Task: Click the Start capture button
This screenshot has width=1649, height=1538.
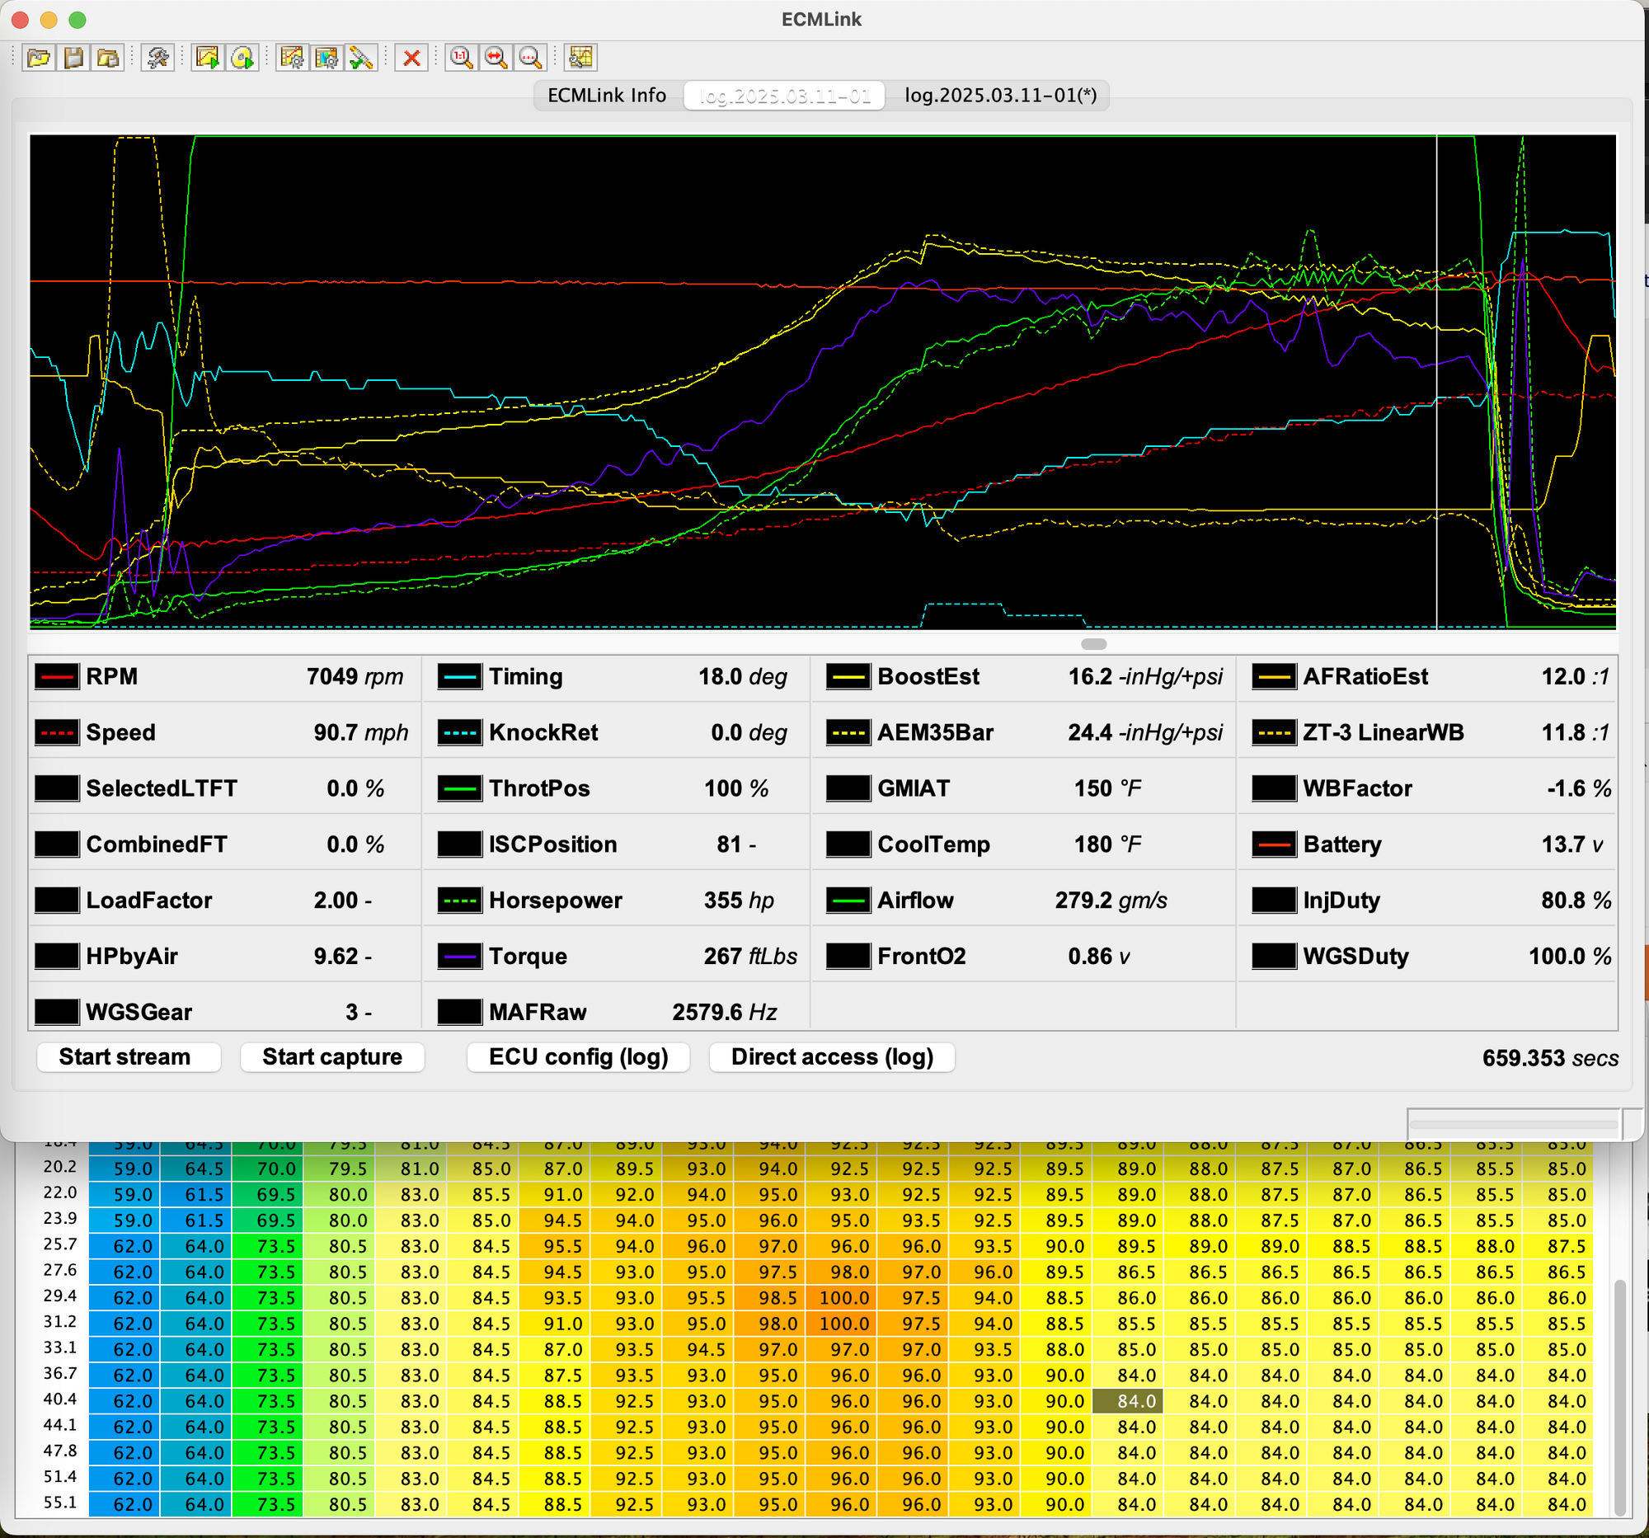Action: tap(332, 1057)
